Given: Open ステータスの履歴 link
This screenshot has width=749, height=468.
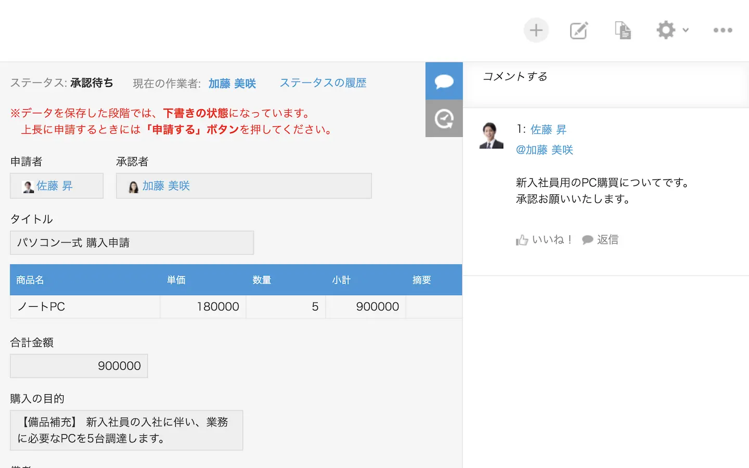Looking at the screenshot, I should pos(323,83).
